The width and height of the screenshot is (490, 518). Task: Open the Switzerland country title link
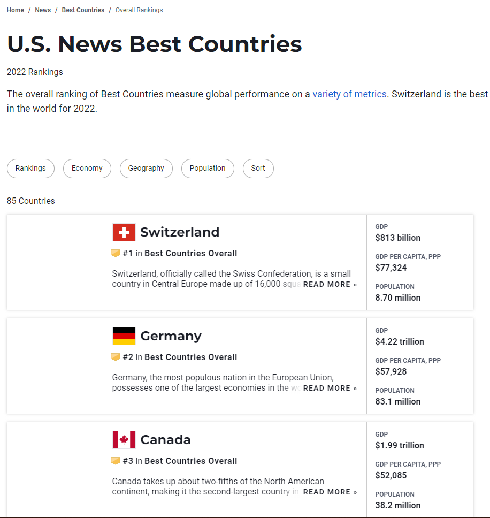(x=180, y=232)
